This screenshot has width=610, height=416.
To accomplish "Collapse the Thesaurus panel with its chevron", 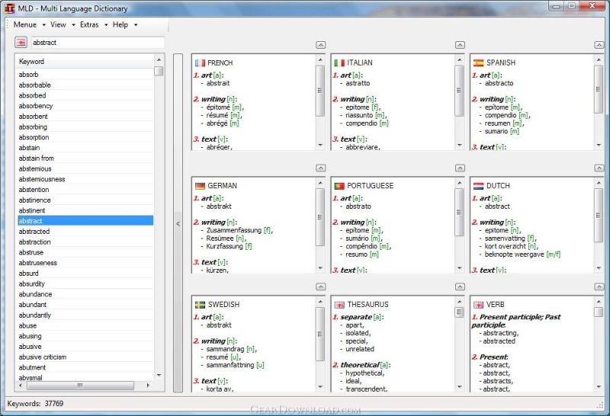I will coord(460,286).
